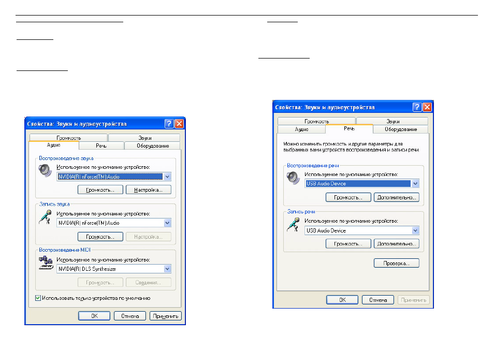Click Громкость button under Воспроизведение звука
Viewport: 494px width, 349px height.
coord(100,190)
